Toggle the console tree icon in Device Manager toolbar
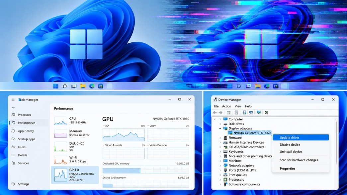The image size is (347, 195). 228,113
